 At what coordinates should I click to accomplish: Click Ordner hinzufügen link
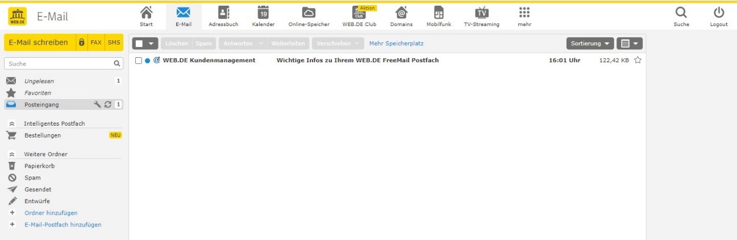tap(51, 213)
